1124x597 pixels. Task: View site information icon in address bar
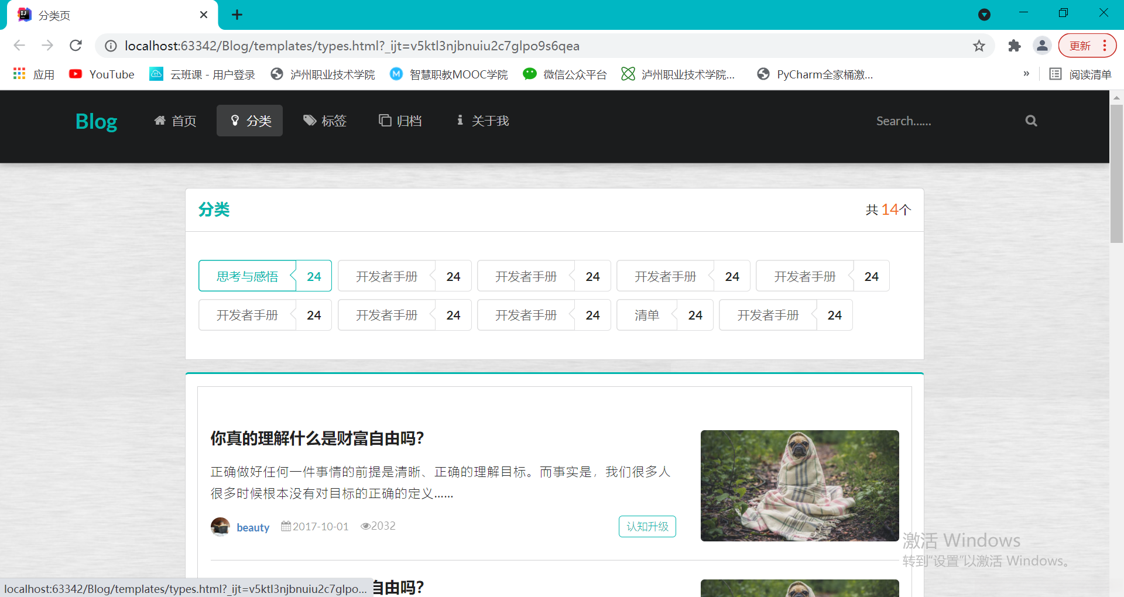(111, 46)
